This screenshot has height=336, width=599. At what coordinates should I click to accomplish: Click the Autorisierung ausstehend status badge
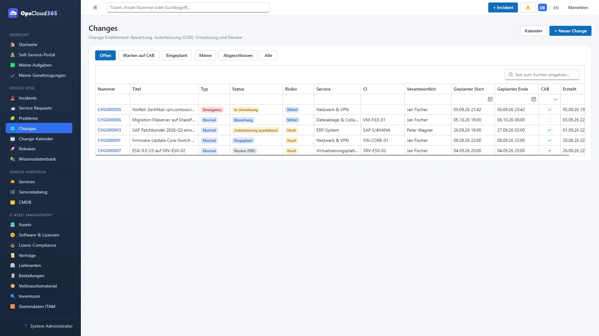point(256,130)
